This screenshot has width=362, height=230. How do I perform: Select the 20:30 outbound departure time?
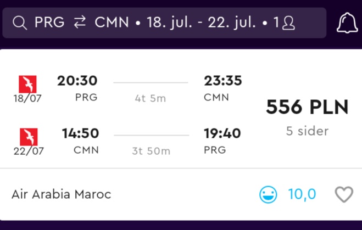(x=77, y=81)
